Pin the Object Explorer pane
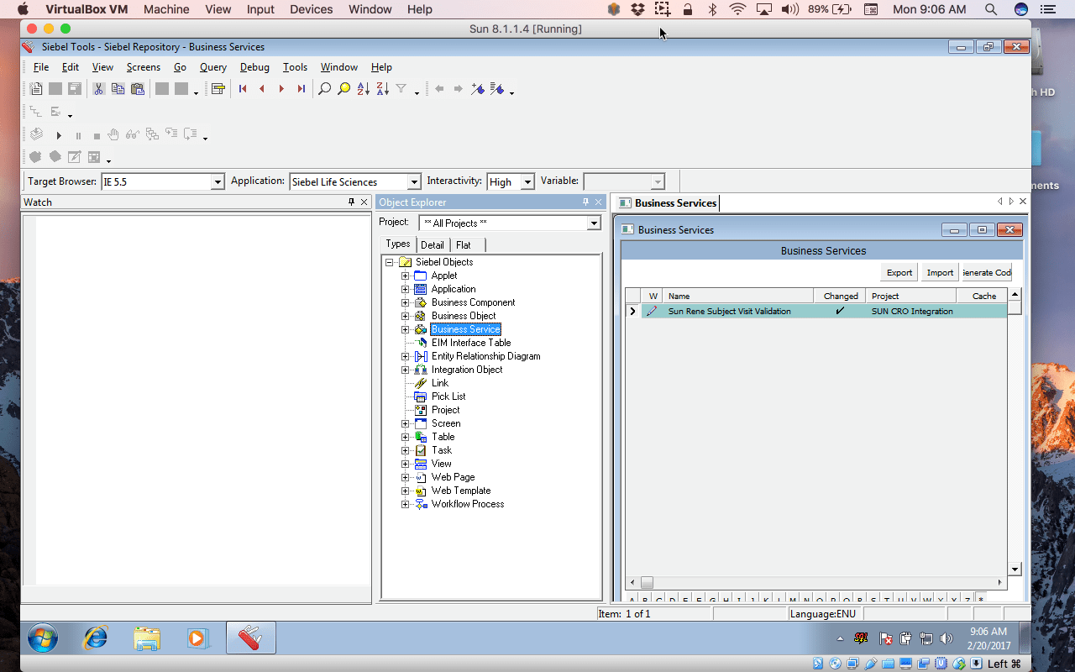 pyautogui.click(x=586, y=202)
